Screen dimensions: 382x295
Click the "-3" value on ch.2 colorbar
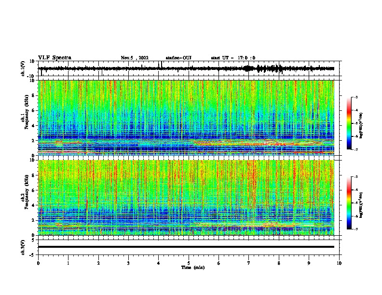click(355, 177)
